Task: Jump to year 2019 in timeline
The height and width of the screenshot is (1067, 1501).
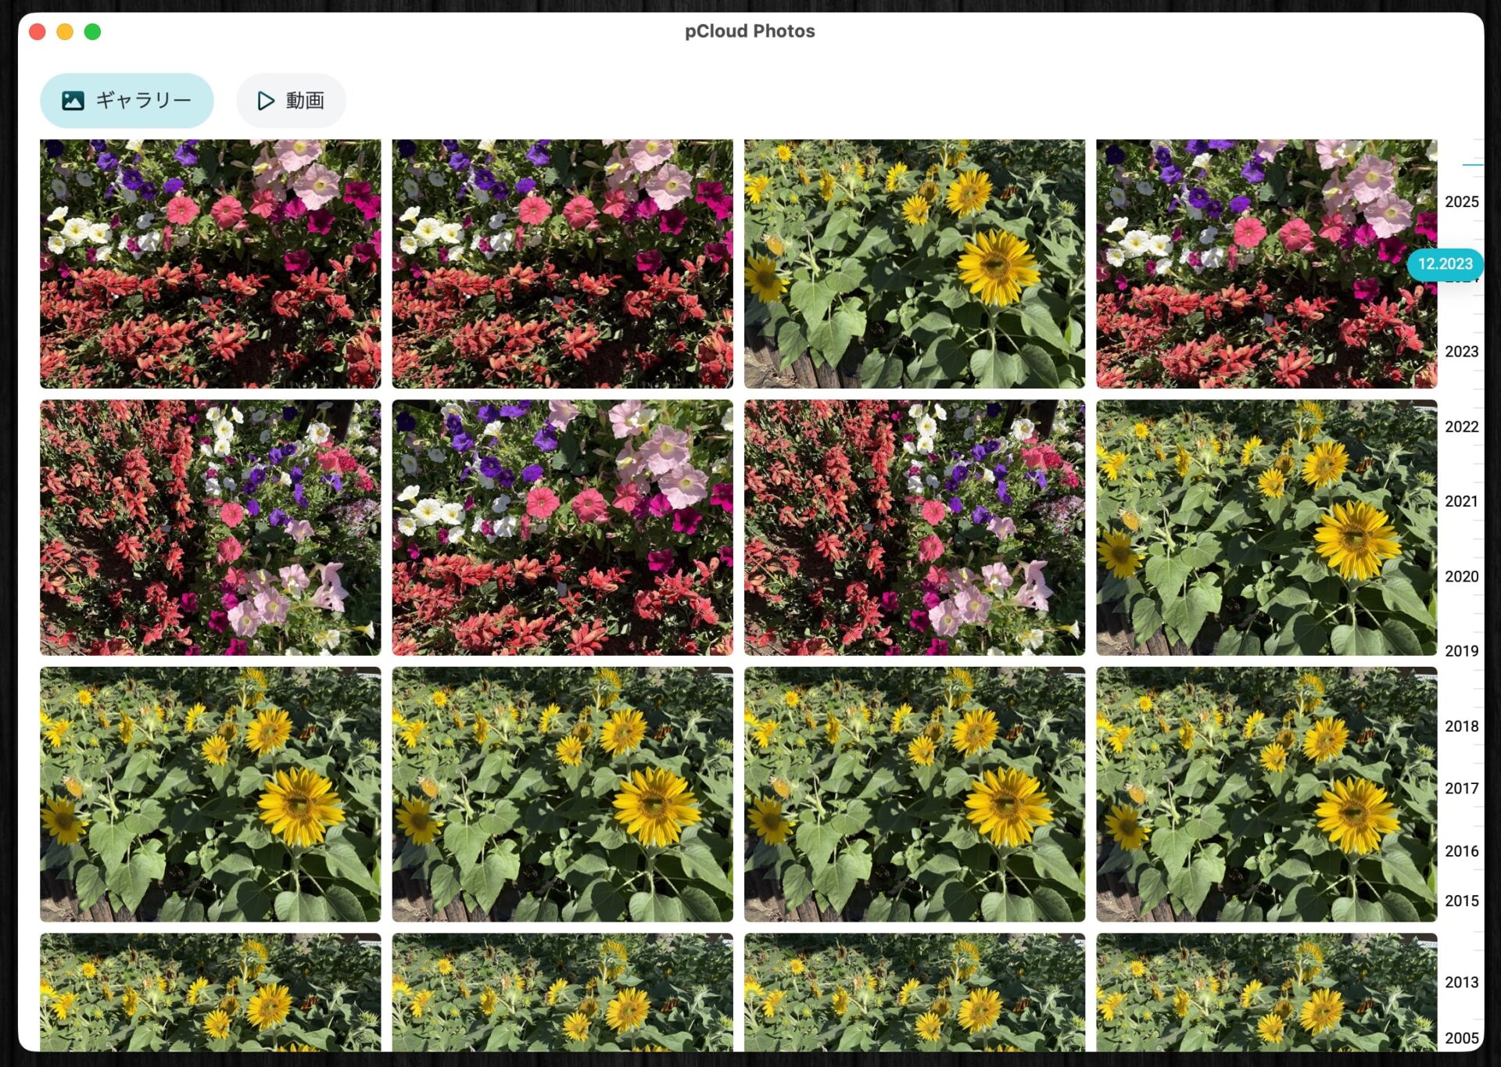Action: (1460, 650)
